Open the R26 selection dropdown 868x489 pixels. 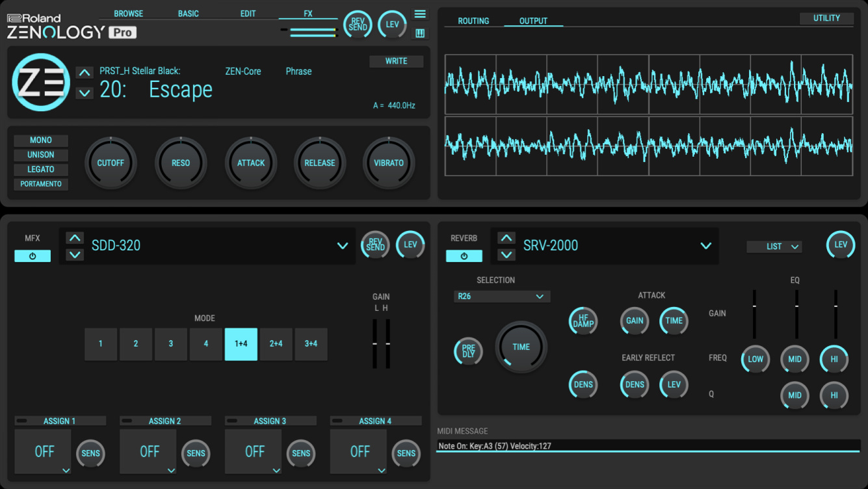502,297
